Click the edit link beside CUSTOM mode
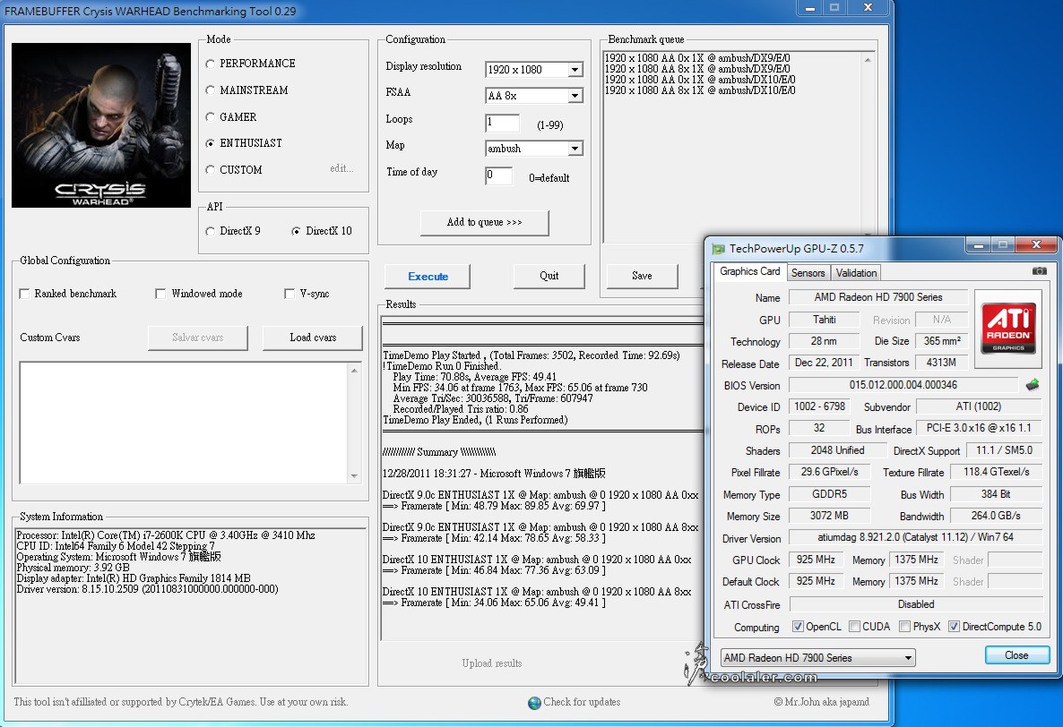1063x727 pixels. (341, 168)
